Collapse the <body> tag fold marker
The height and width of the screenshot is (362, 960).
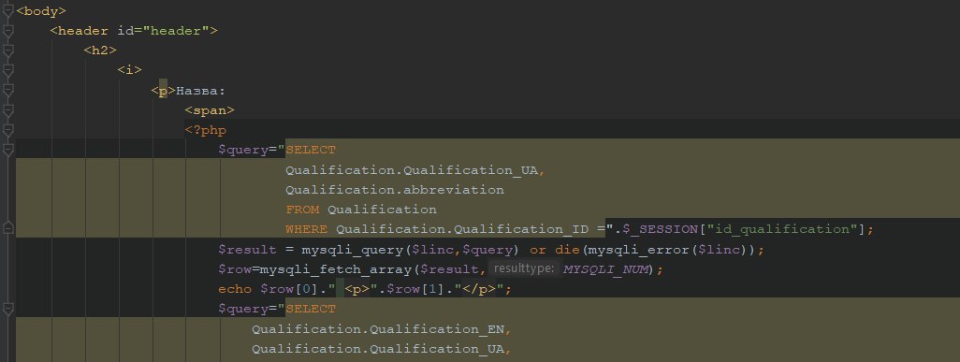7,10
